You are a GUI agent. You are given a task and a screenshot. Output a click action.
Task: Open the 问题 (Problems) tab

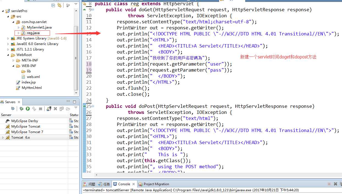tap(89, 184)
